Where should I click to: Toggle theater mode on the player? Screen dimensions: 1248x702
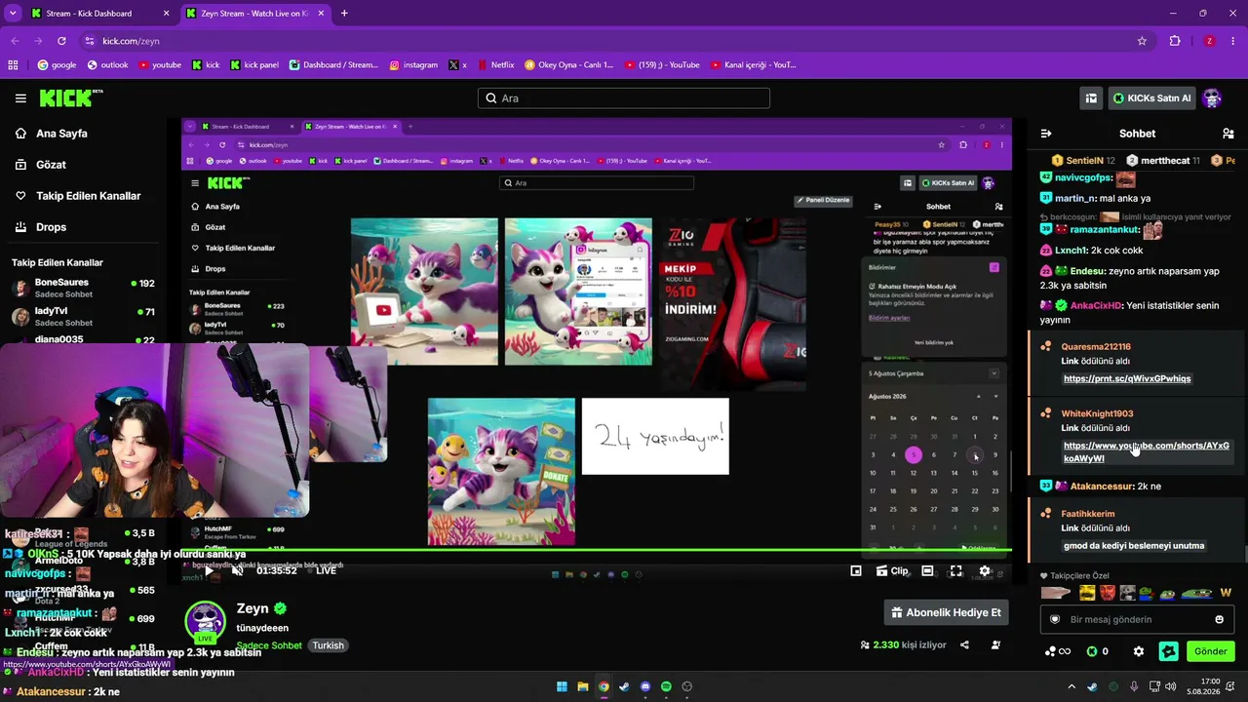point(927,571)
